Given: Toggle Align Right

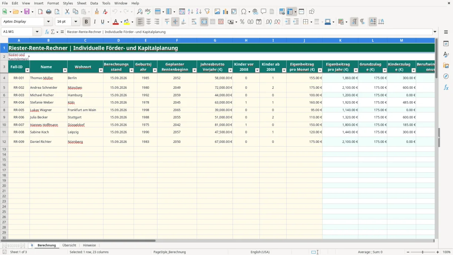Looking at the screenshot, I should 157,22.
